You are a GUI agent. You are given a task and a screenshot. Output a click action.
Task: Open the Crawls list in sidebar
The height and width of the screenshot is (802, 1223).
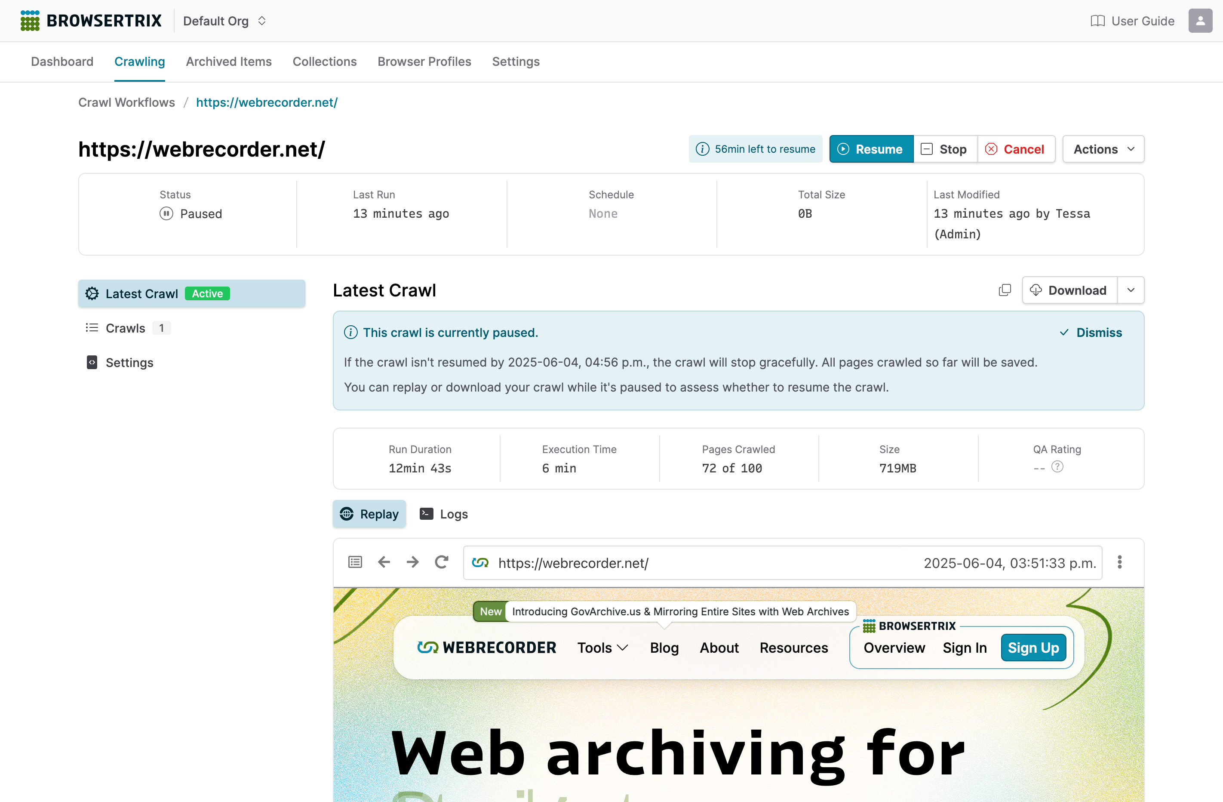[x=192, y=328]
